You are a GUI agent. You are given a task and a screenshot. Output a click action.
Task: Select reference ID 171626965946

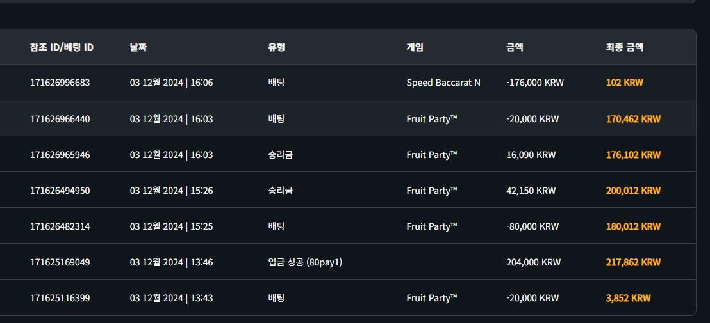point(60,155)
